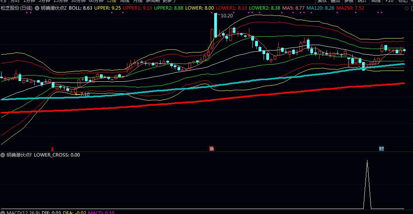
Task: Switch to 周线 weekly period tab
Action: 125,1
